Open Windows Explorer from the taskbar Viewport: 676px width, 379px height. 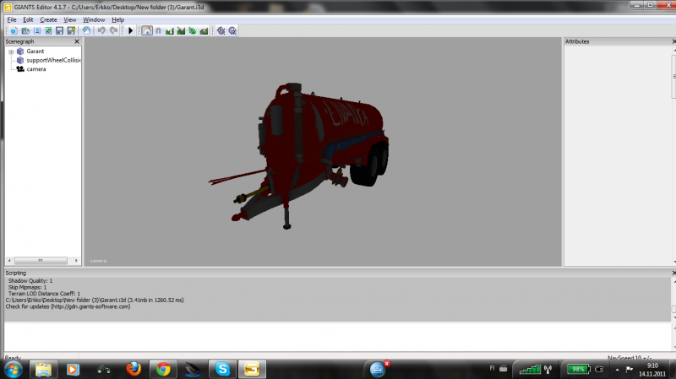tap(44, 370)
